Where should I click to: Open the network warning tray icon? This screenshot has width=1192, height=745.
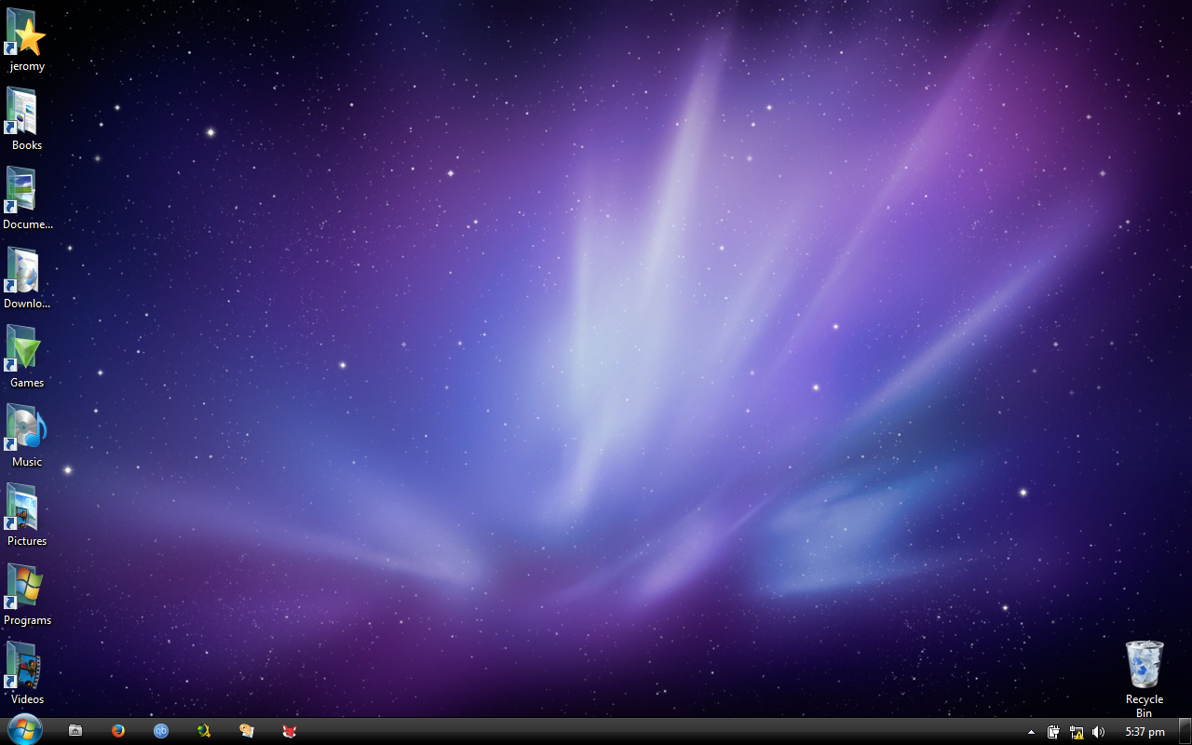(x=1077, y=732)
